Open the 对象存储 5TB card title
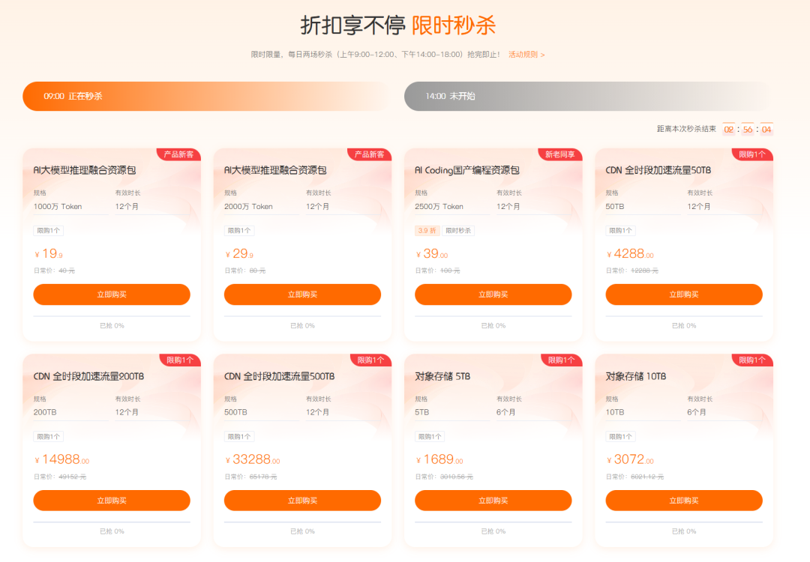The width and height of the screenshot is (810, 562). (442, 376)
